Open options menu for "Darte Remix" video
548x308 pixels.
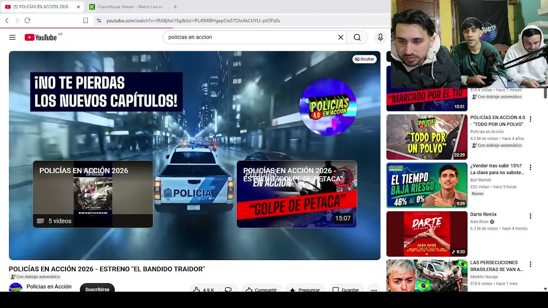(x=530, y=216)
